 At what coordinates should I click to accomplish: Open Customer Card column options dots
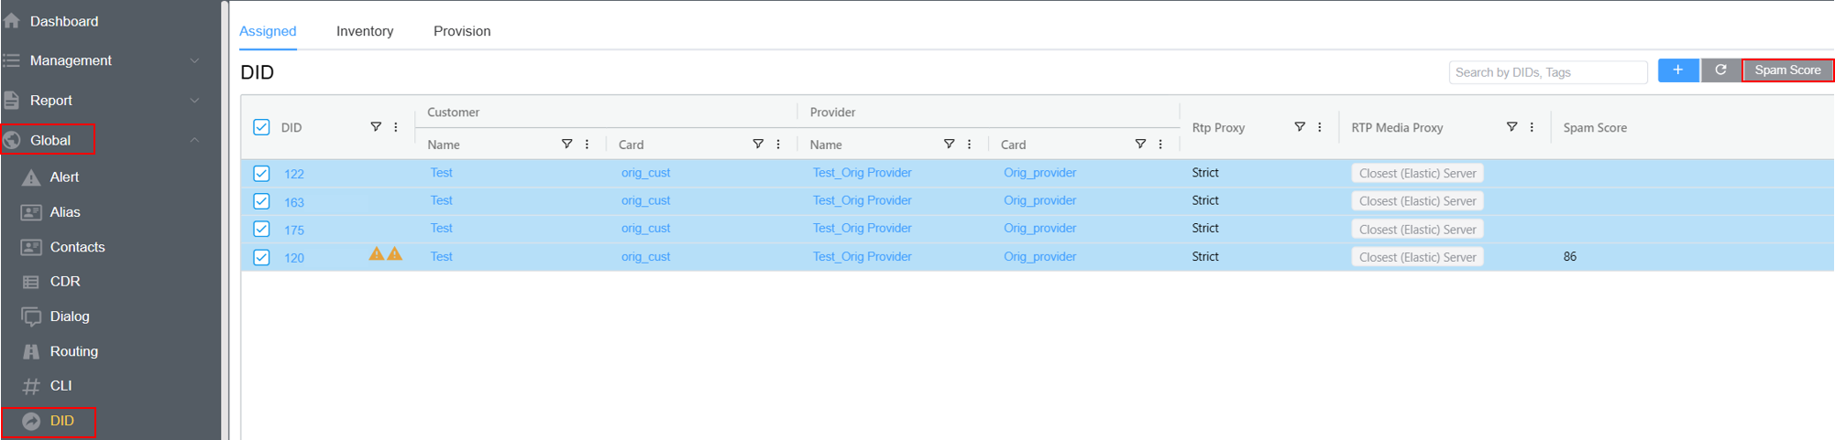click(x=778, y=144)
